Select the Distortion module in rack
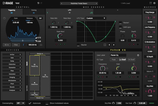 pyautogui.click(x=34, y=83)
